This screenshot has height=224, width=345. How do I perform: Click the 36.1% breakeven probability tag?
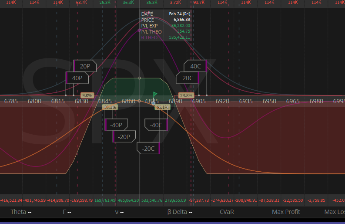[x=110, y=107]
